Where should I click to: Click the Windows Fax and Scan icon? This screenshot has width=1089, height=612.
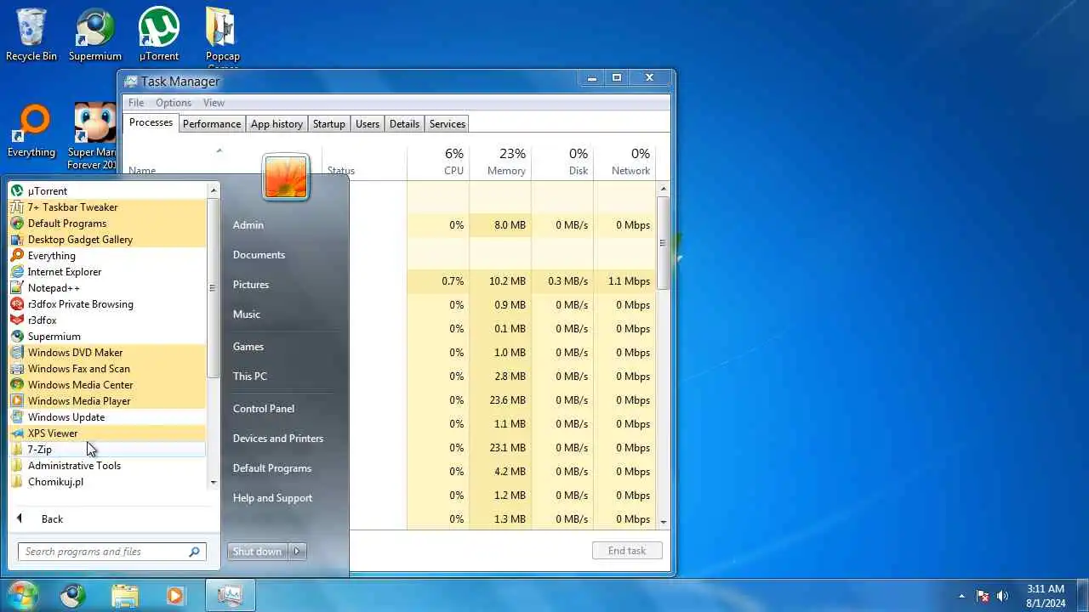click(x=17, y=369)
